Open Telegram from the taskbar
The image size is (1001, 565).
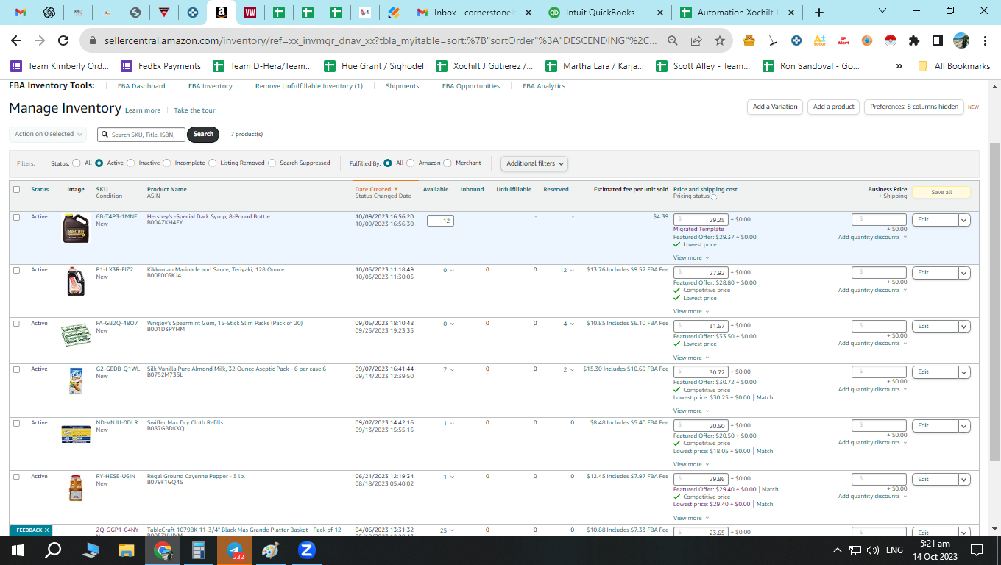pyautogui.click(x=236, y=550)
